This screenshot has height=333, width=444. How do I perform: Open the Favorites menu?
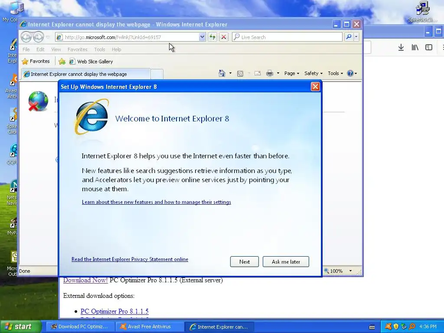tap(77, 49)
